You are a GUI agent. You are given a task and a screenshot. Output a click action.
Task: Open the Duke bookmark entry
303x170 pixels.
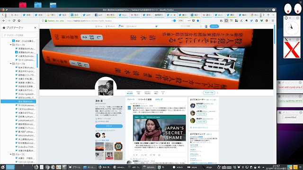[26, 147]
